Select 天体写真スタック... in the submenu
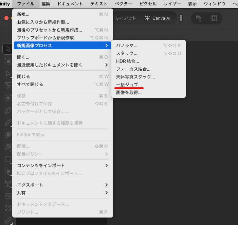 [x=148, y=77]
